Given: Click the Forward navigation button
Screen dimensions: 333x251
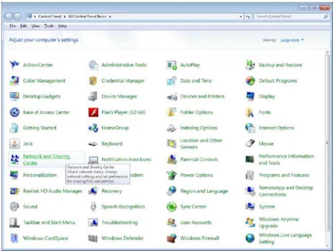Looking at the screenshot, I should pyautogui.click(x=17, y=16).
